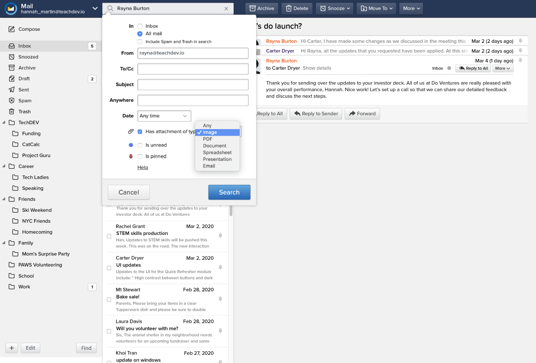Forward the message using Forward button
The image size is (536, 363).
(362, 114)
